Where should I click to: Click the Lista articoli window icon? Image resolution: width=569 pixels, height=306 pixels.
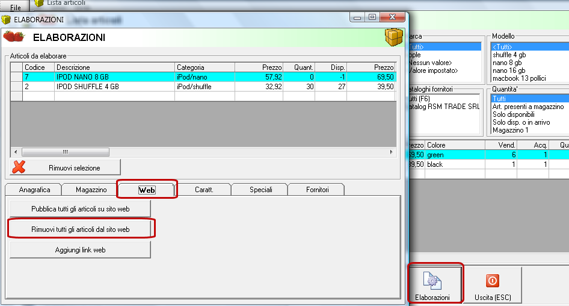[39, 3]
